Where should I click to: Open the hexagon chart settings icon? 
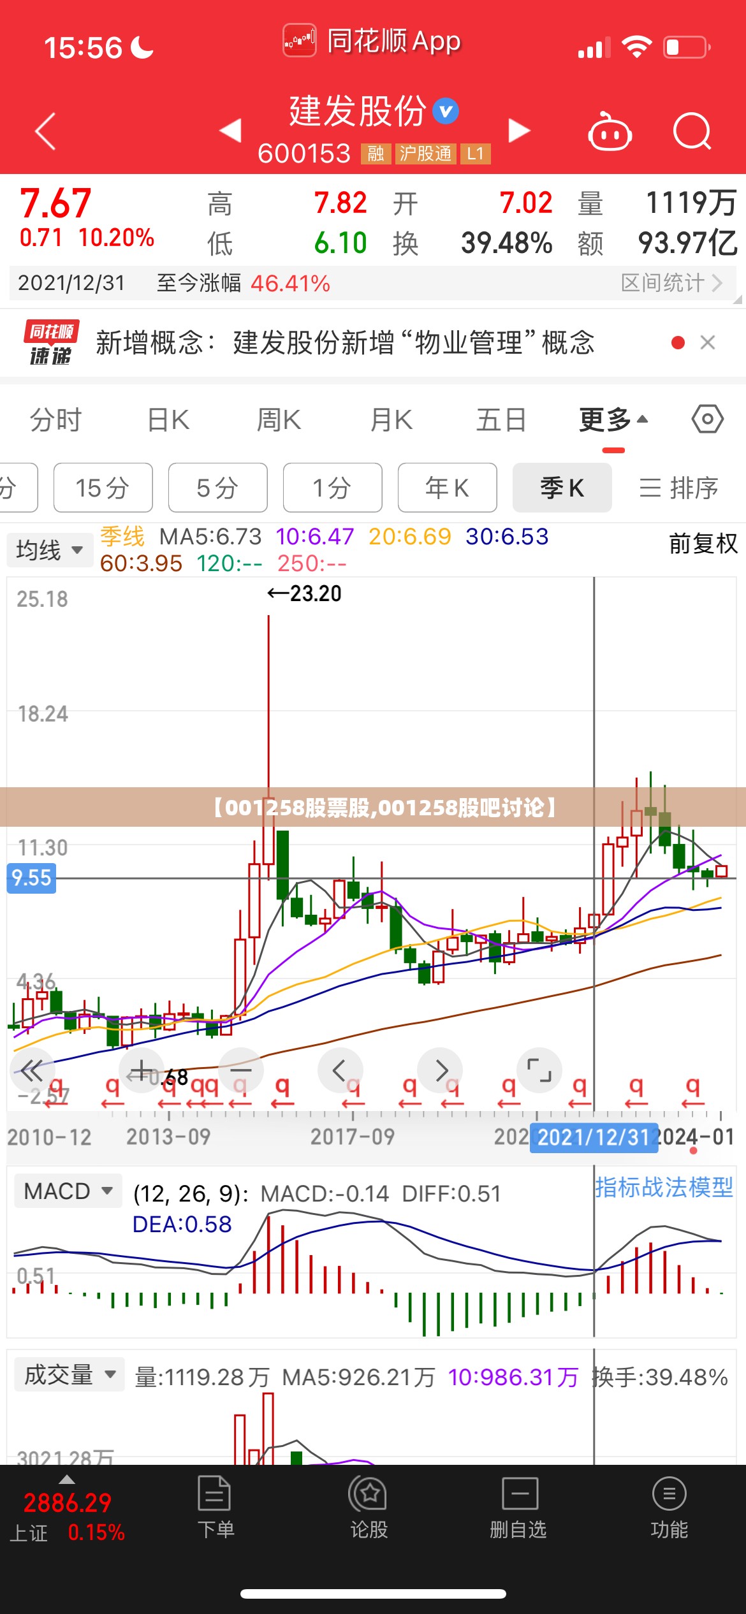click(708, 419)
